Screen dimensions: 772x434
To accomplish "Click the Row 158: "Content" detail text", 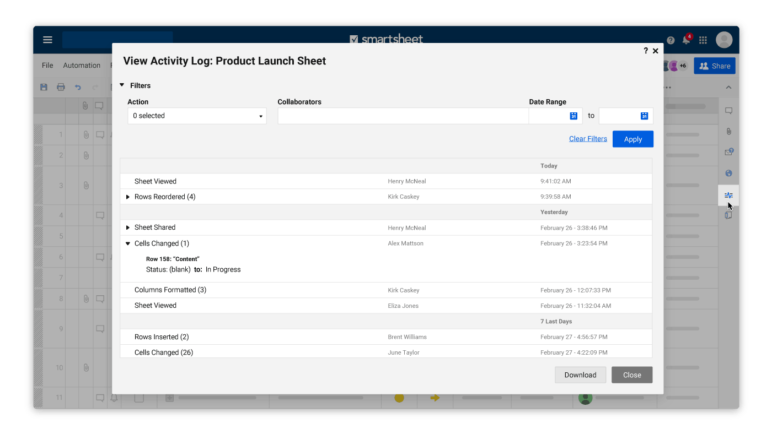I will tap(173, 259).
